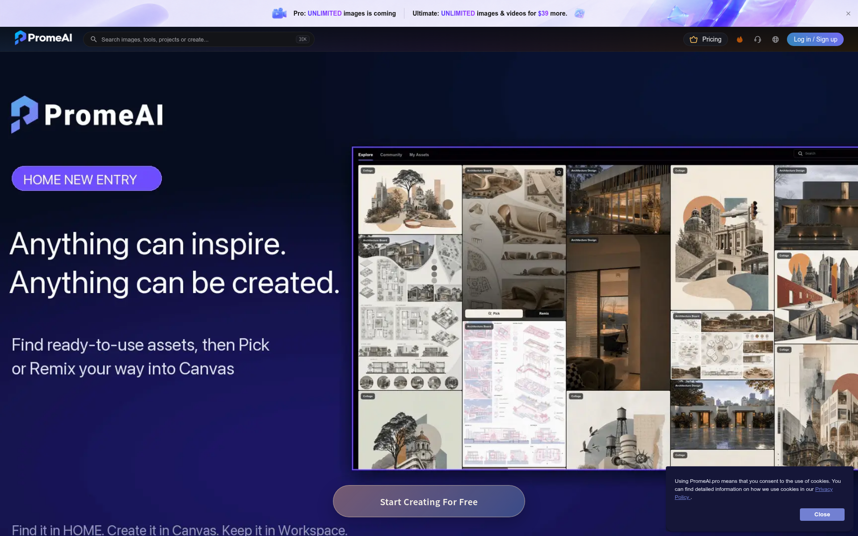Click the Pick button on thumbnail
858x536 pixels.
494,314
